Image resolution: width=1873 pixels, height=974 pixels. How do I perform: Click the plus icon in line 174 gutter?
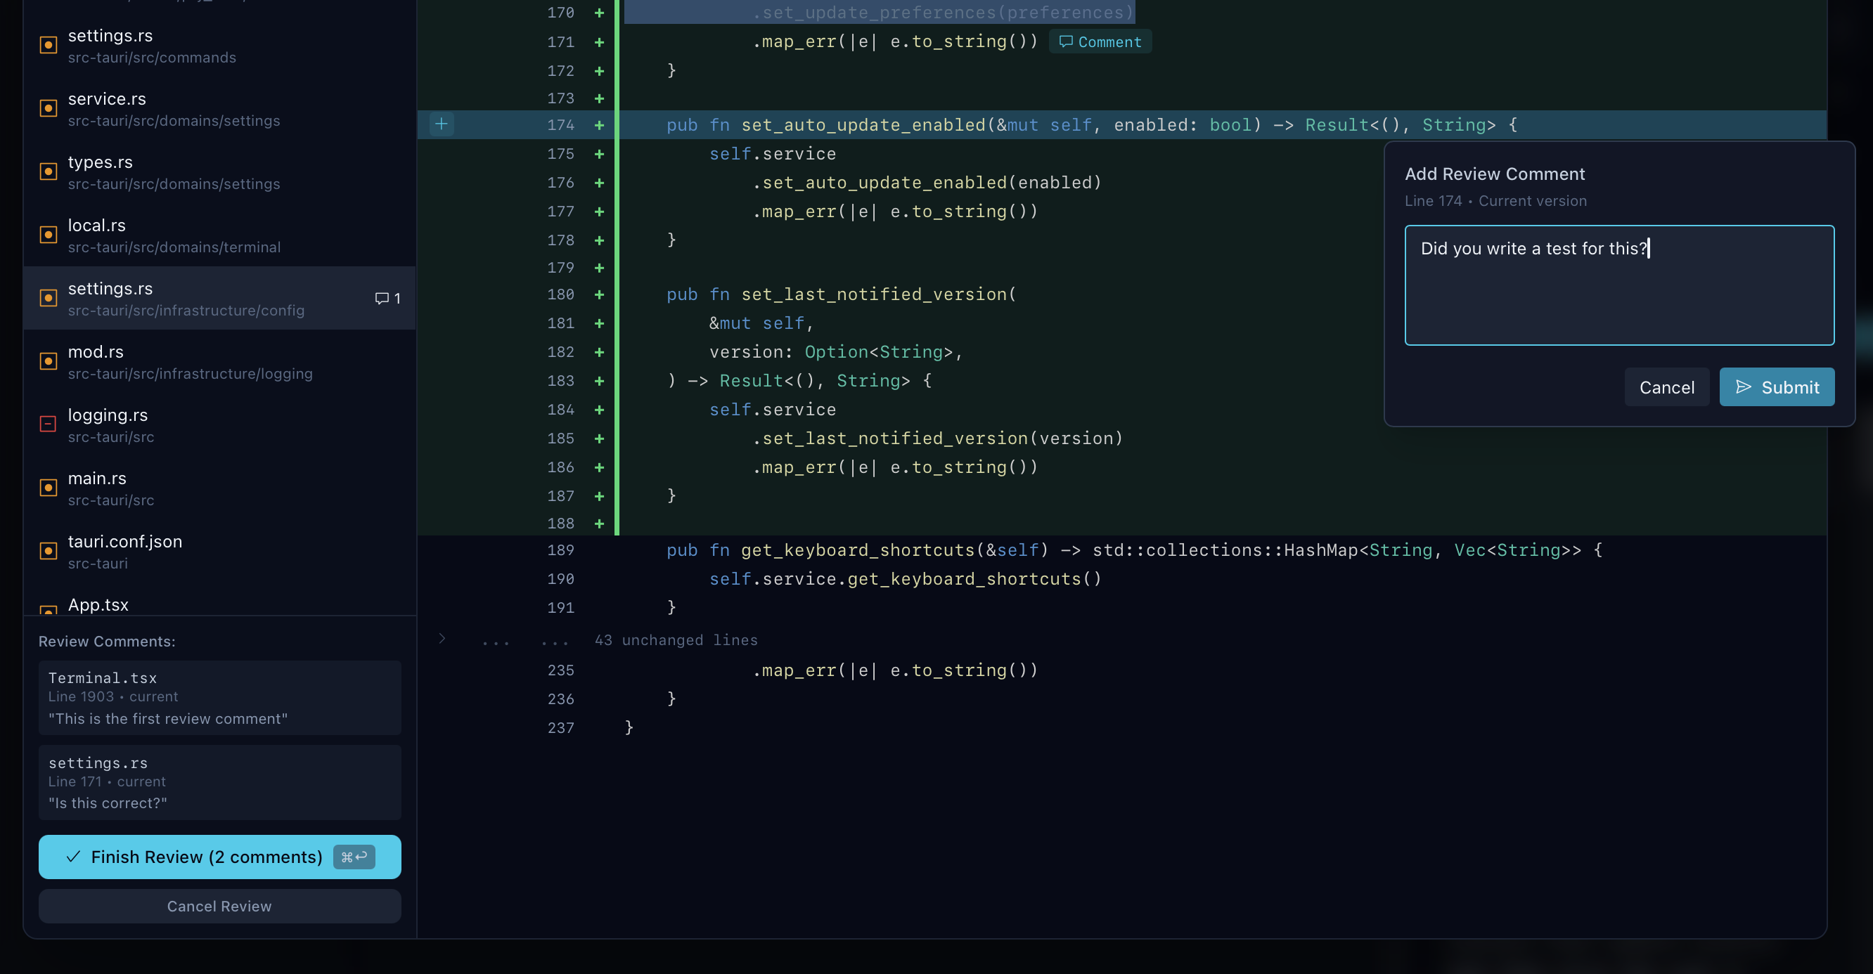[x=442, y=124]
